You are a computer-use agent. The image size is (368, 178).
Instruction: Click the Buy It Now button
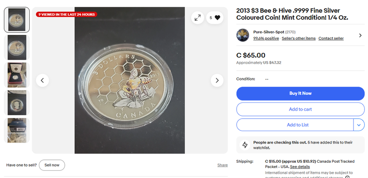(300, 93)
